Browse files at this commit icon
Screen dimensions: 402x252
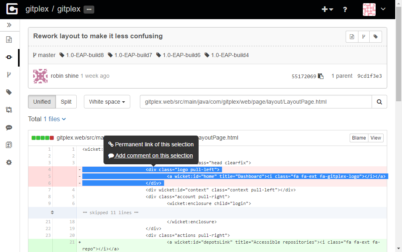[352, 37]
